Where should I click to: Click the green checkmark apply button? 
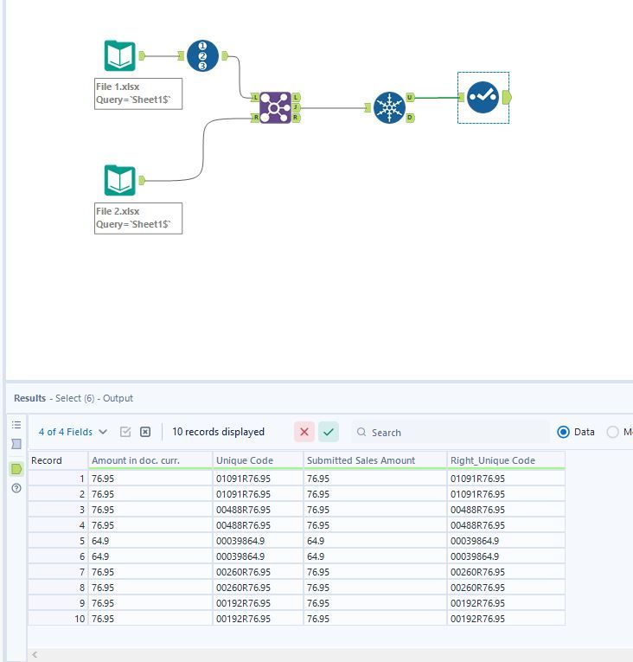[329, 432]
